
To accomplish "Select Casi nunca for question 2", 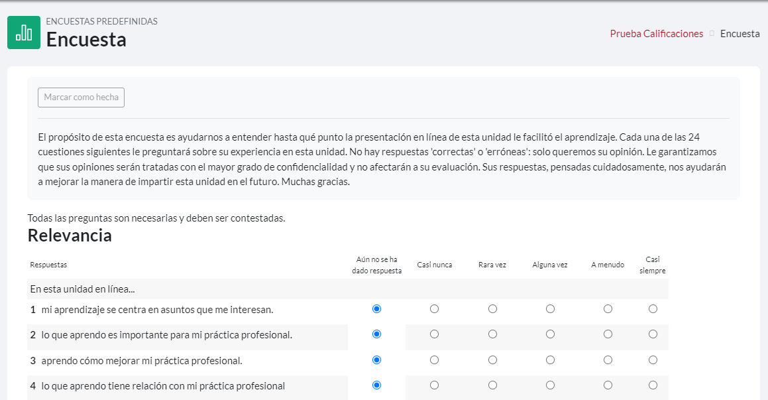I will click(x=434, y=334).
